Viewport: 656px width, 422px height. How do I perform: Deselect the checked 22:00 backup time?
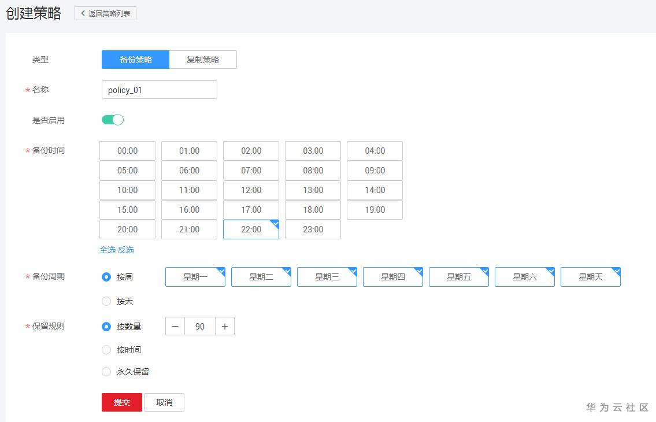click(x=251, y=229)
